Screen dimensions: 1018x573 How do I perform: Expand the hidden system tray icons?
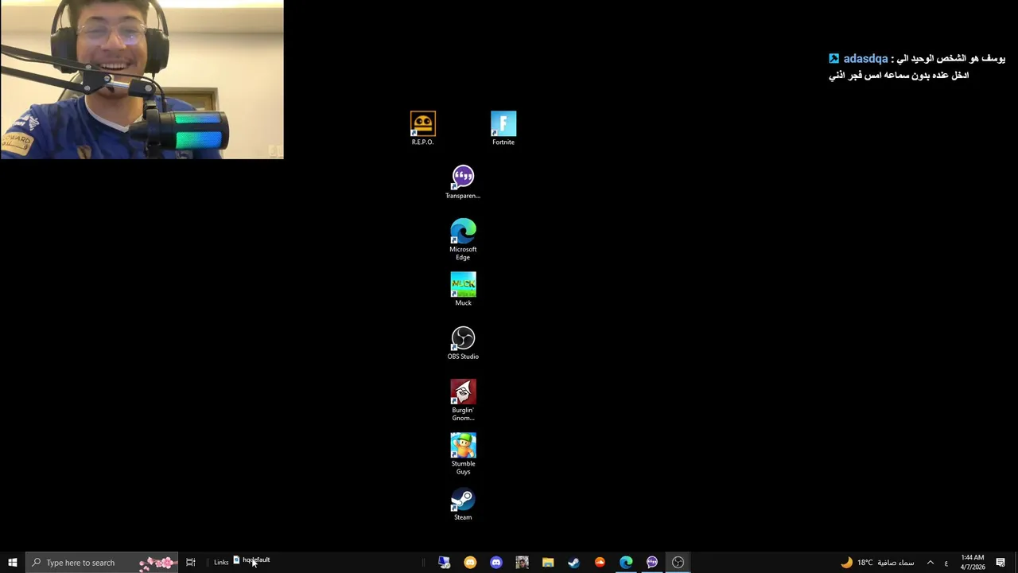(930, 563)
